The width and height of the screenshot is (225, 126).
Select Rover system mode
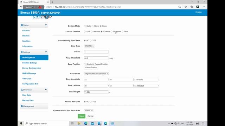pos(92,26)
